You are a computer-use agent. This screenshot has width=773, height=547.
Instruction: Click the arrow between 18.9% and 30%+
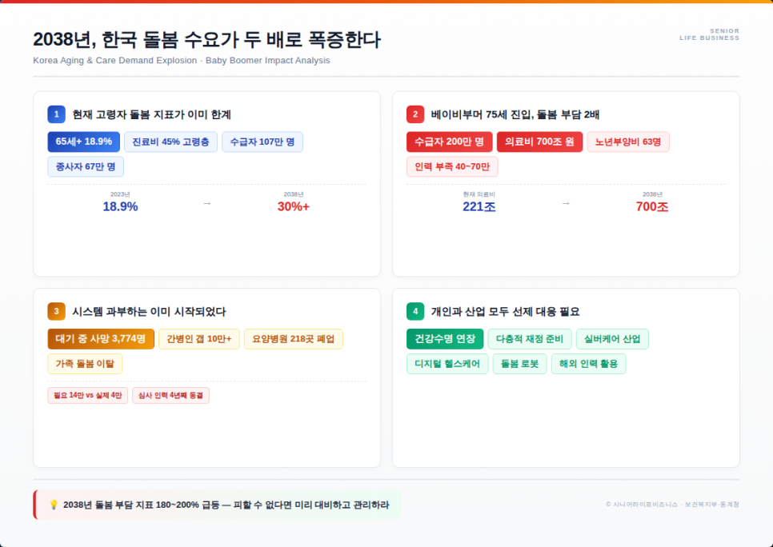tap(206, 203)
